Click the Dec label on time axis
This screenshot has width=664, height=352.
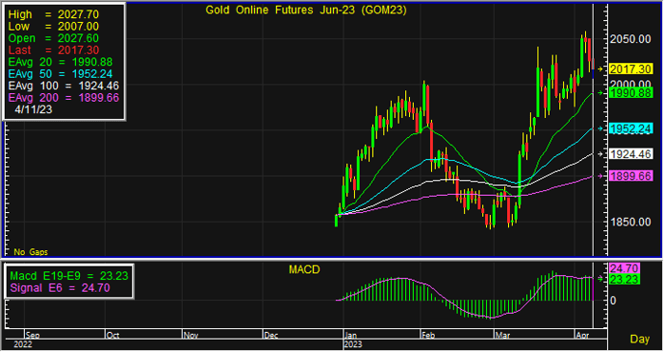pyautogui.click(x=271, y=335)
